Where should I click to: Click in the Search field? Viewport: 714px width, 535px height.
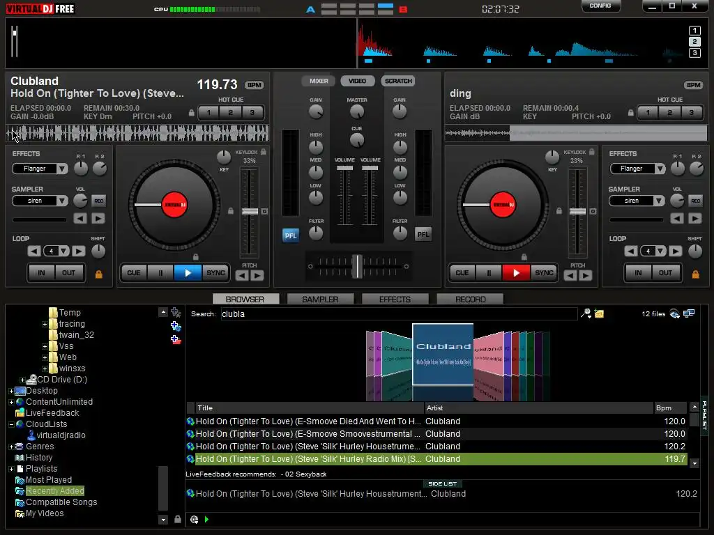coord(399,314)
